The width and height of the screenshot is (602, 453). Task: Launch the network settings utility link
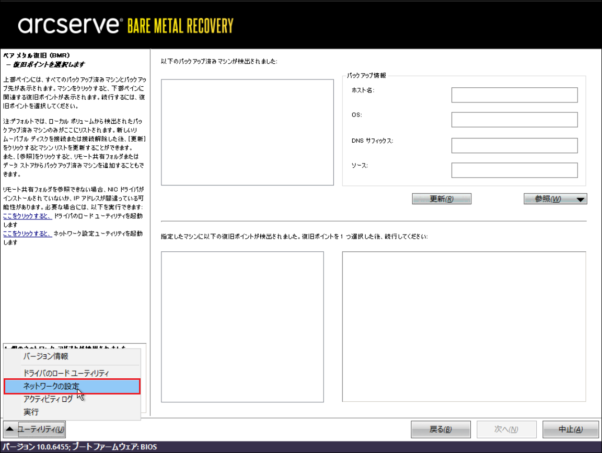click(27, 234)
